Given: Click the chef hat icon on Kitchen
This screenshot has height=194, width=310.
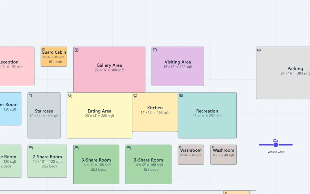Looking at the screenshot, I should tap(135, 96).
